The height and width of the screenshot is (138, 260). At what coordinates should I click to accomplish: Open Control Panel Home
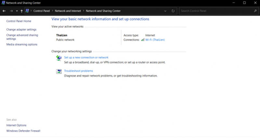(x=19, y=21)
